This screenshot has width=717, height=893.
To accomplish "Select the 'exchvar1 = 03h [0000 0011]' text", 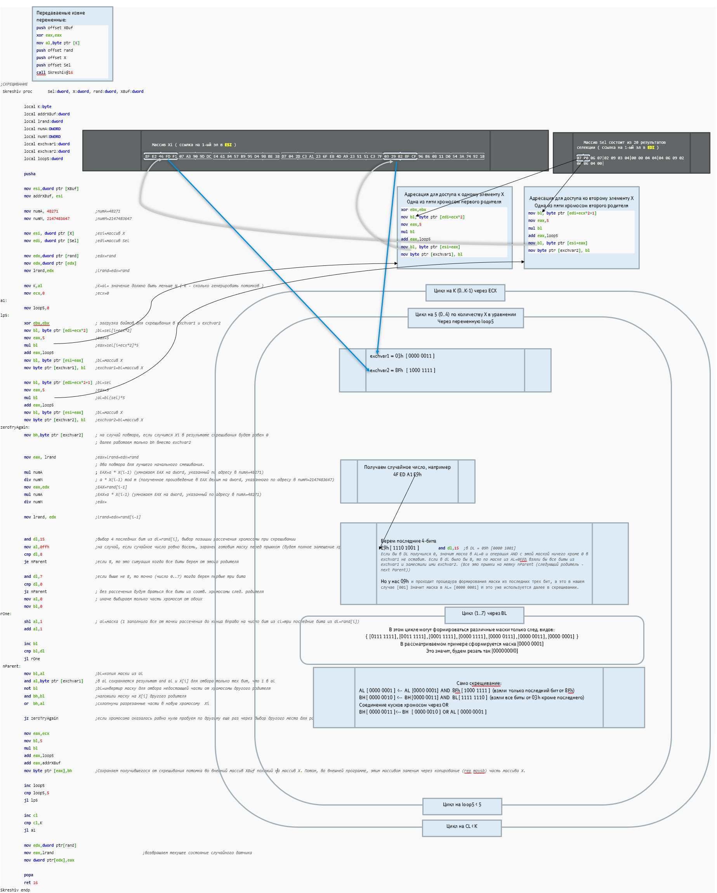I will [402, 356].
